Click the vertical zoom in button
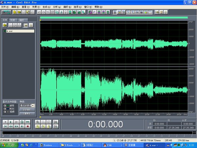Viewport: 197px width, 148px height. pyautogui.click(x=55, y=122)
